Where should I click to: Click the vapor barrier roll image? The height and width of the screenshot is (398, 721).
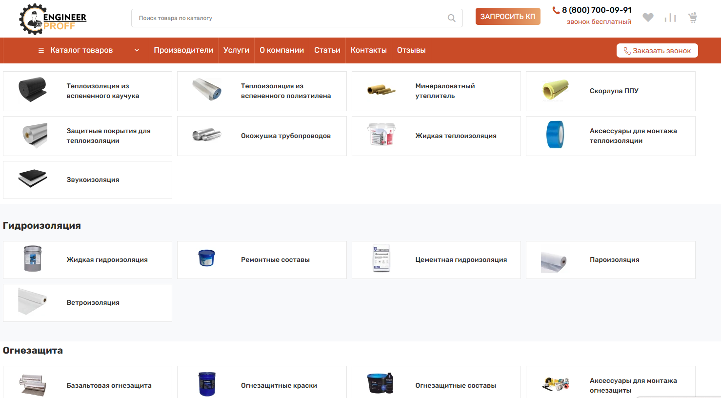pyautogui.click(x=554, y=262)
